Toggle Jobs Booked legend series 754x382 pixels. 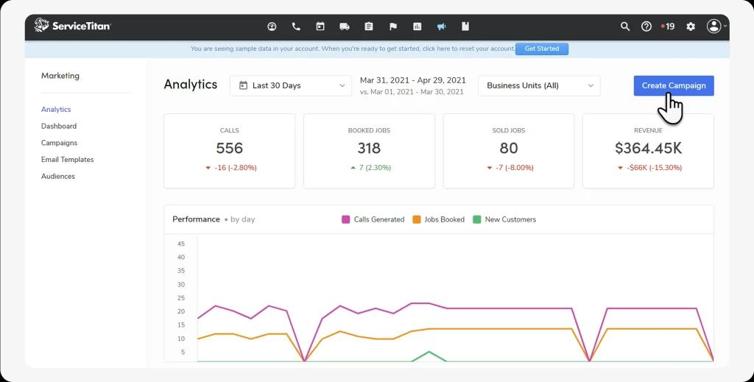[439, 219]
